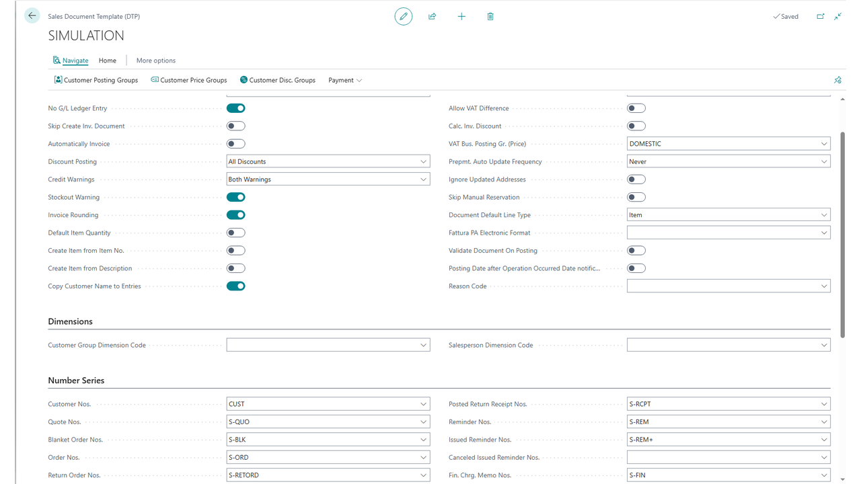Viewport: 861px width, 484px height.
Task: Click the trash delete icon
Action: click(x=490, y=16)
